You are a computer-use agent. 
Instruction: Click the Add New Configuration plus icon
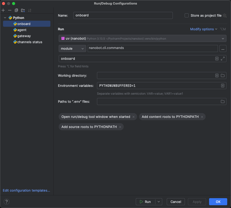pos(3,10)
